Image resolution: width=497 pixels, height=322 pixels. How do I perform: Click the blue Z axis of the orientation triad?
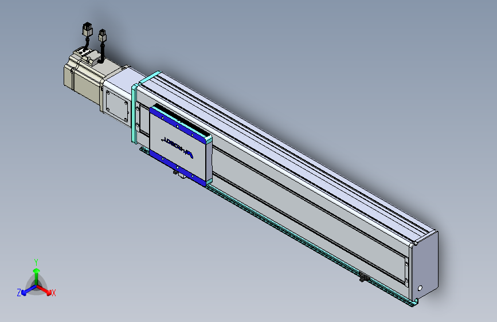point(28,290)
